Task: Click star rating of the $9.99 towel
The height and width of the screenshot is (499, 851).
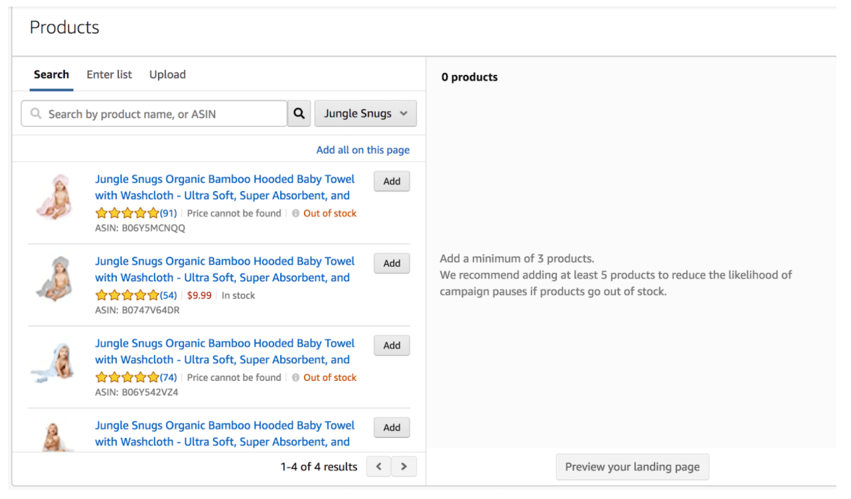Action: click(127, 295)
